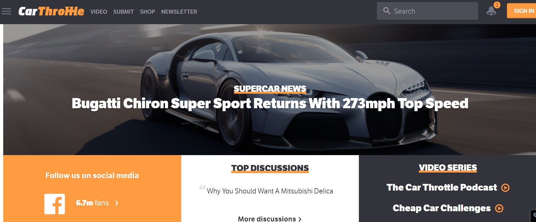Click the Facebook icon
This screenshot has width=536, height=222.
pyautogui.click(x=55, y=204)
